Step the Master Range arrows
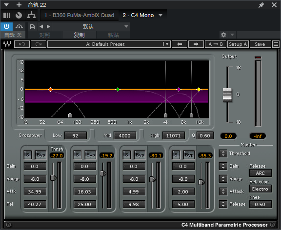The height and width of the screenshot is (230, 281). point(223,179)
